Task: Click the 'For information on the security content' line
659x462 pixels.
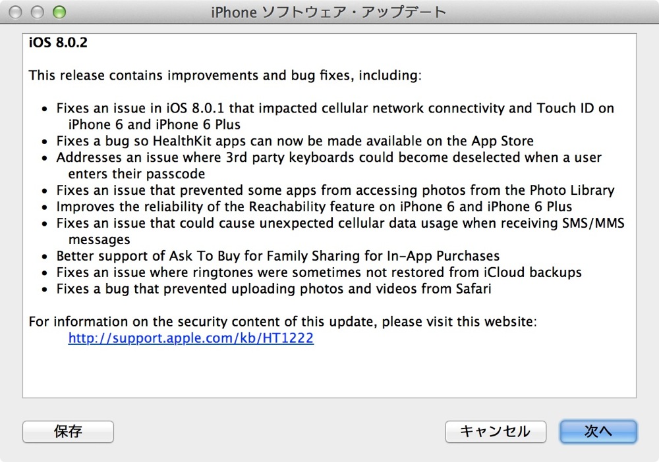Action: pos(283,322)
